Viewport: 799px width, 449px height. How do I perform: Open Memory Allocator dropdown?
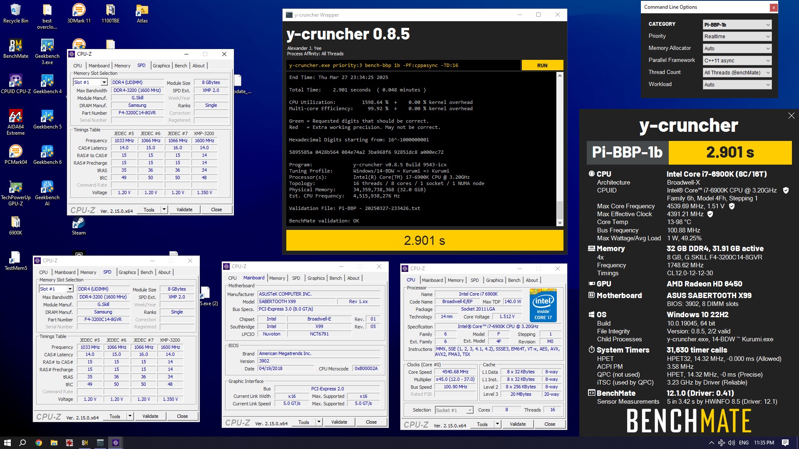point(737,49)
